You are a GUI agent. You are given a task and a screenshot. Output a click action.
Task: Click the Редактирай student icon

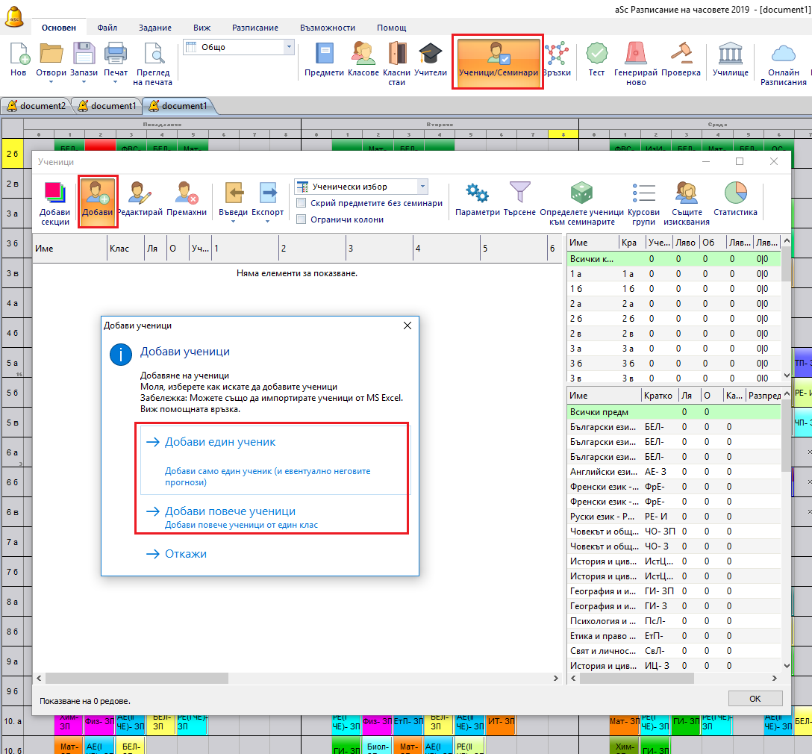point(140,194)
